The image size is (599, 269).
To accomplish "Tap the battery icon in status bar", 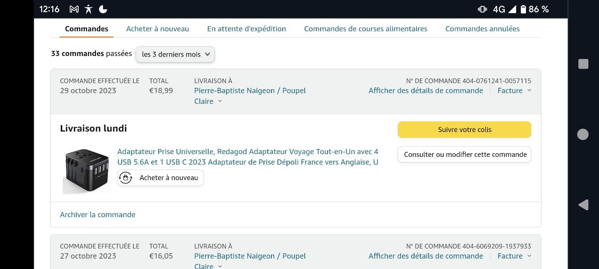I will [523, 9].
